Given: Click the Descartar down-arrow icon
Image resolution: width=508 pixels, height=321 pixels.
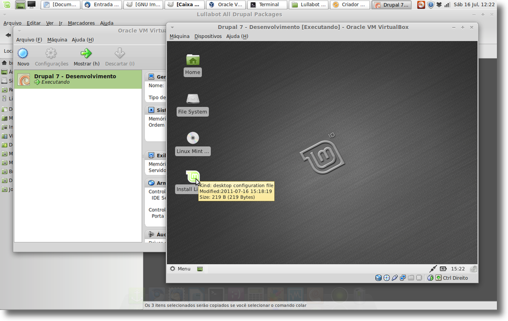Looking at the screenshot, I should (120, 53).
